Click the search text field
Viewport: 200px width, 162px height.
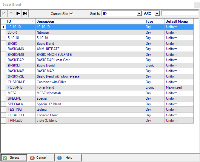[179, 14]
